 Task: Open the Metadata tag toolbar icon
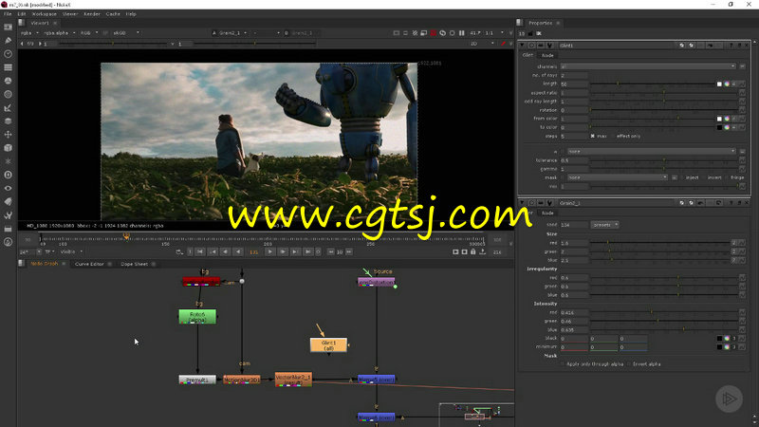coord(8,201)
